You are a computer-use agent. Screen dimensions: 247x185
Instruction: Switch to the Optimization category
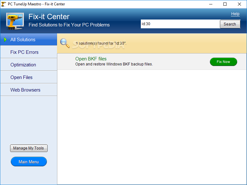point(29,65)
